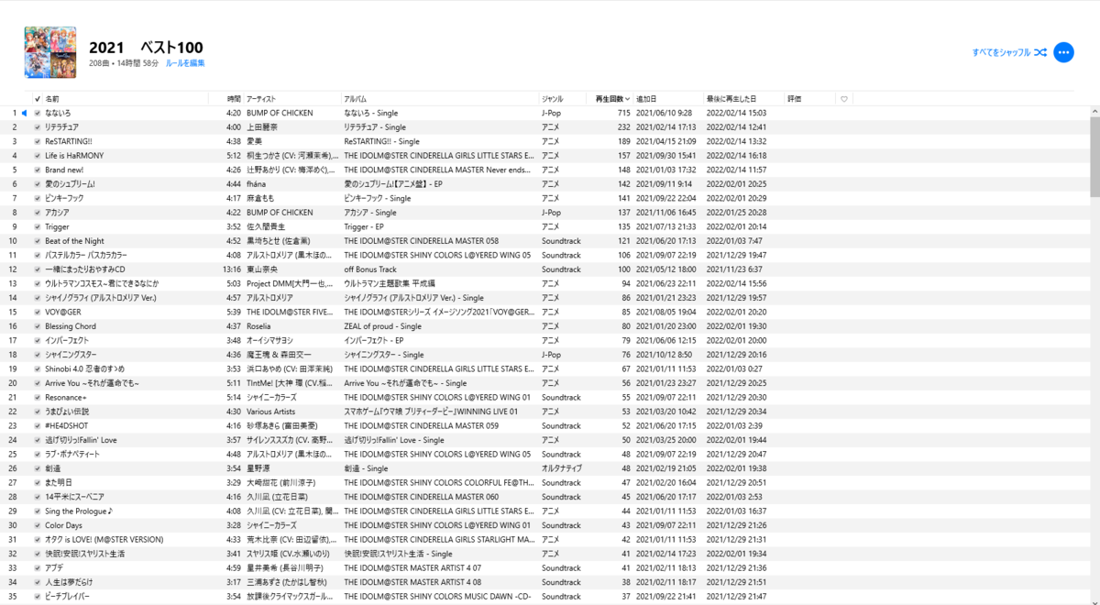Click the 2021 ベスト100 playlist artwork
The image size is (1100, 605).
(x=50, y=53)
